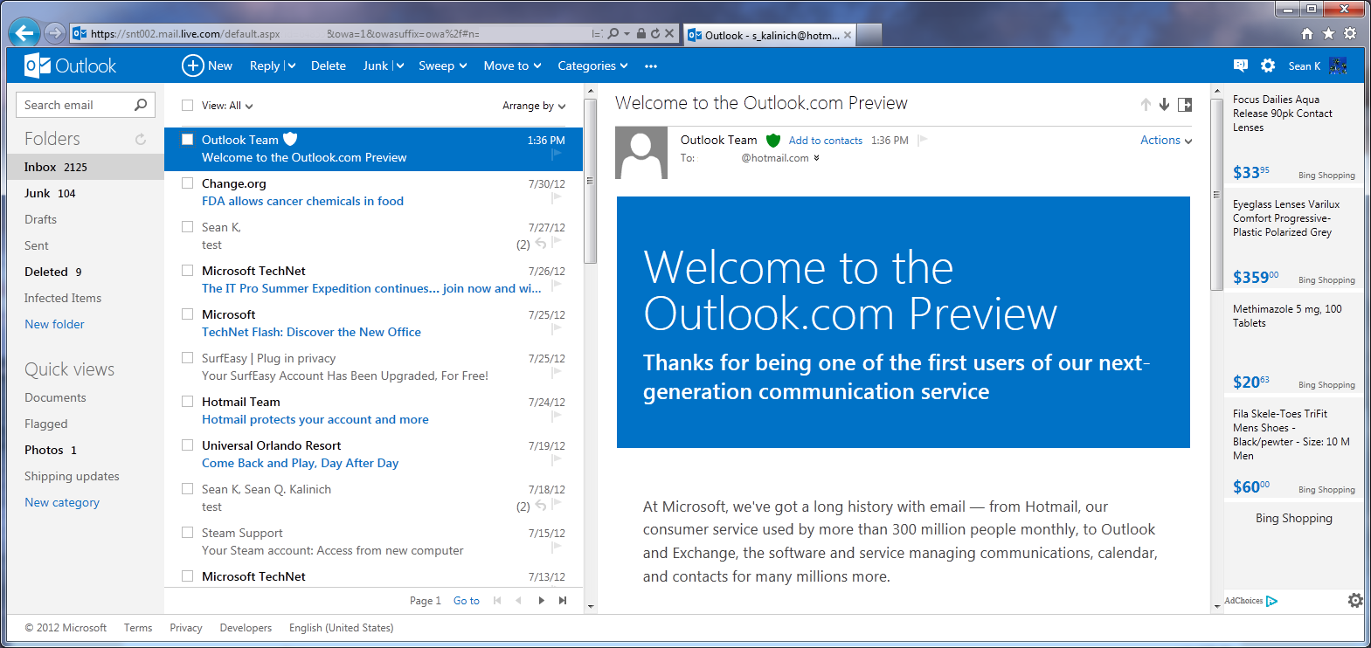
Task: Open the Bing Shopping link below ads
Action: [x=1294, y=518]
